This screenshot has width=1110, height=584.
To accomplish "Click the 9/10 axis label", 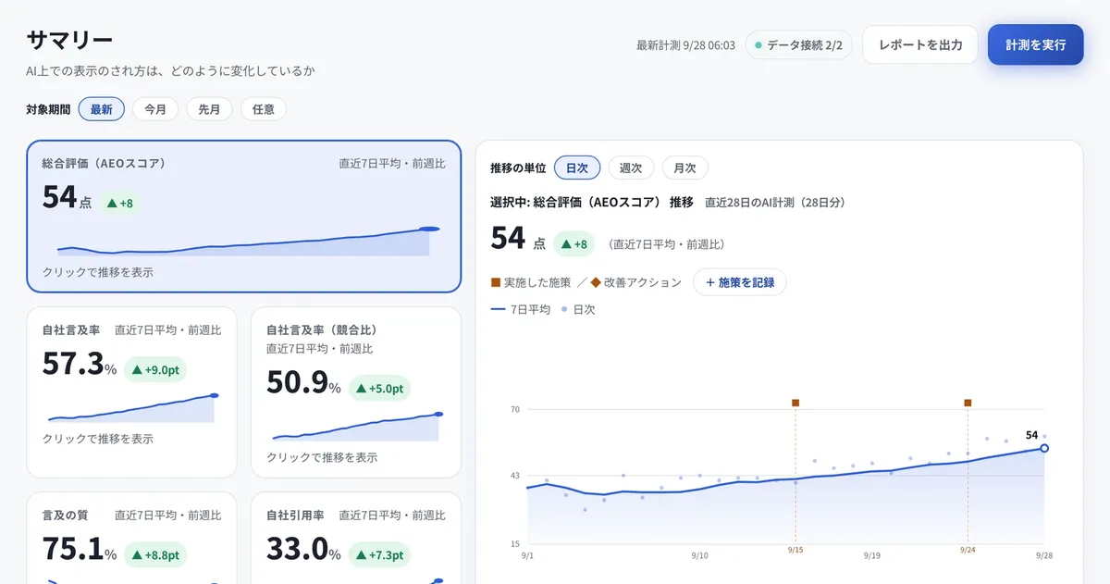I will (700, 555).
